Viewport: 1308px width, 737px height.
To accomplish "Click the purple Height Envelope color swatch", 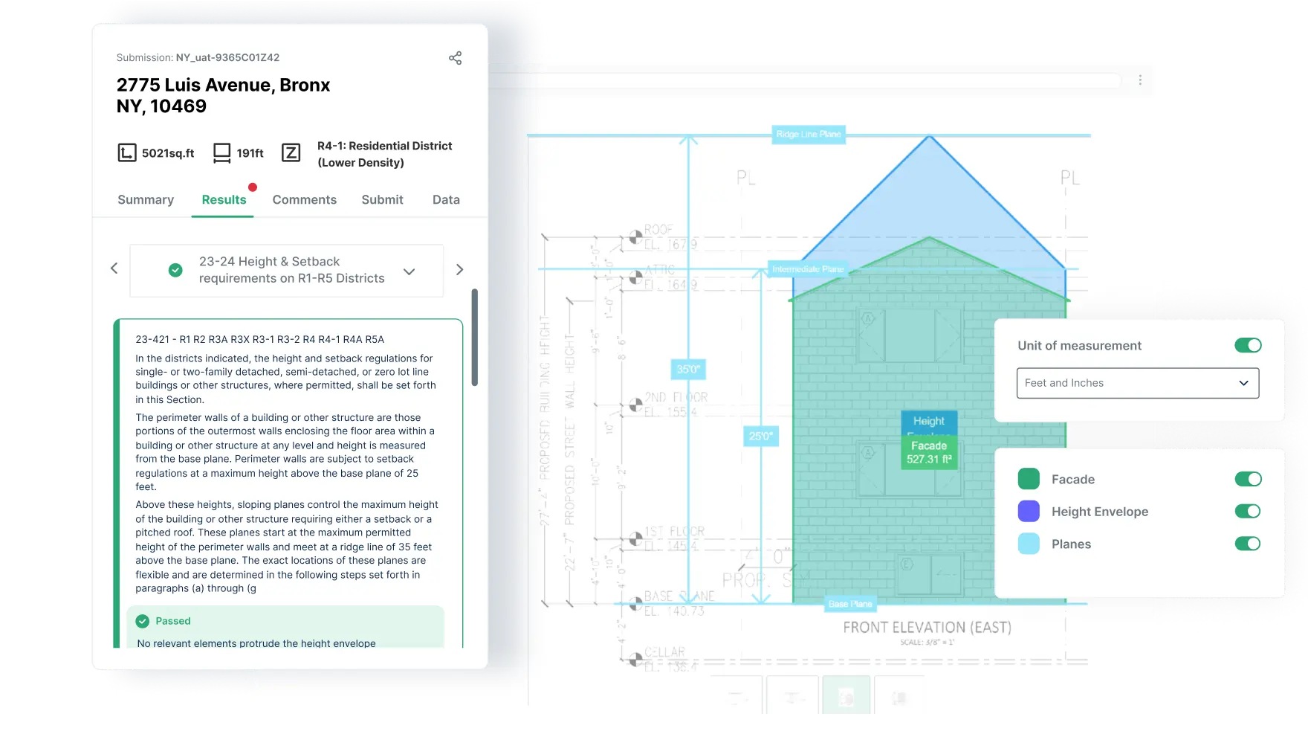I will [1029, 511].
